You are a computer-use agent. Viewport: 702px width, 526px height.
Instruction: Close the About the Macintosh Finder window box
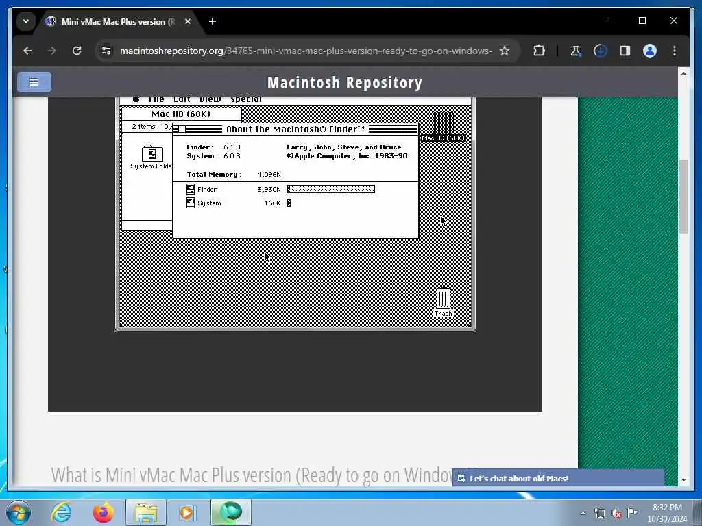(182, 129)
